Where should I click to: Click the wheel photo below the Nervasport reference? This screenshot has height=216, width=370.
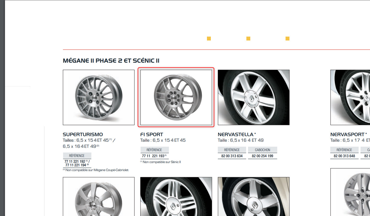point(350,192)
